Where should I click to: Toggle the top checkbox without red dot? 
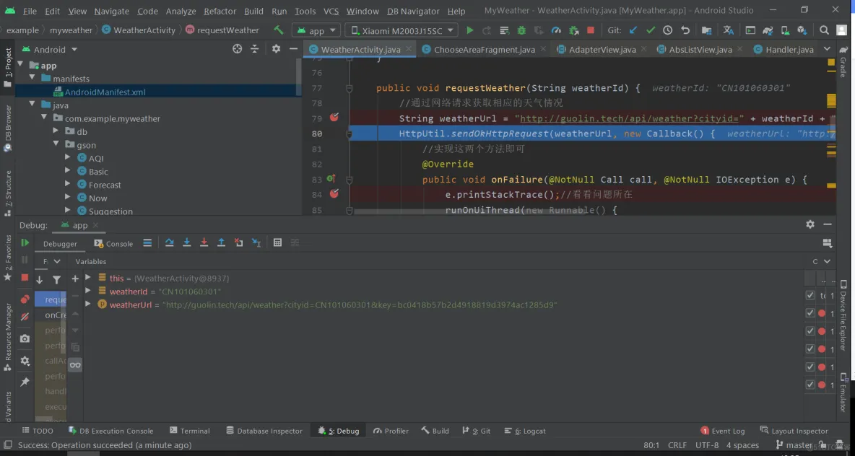[x=810, y=295]
